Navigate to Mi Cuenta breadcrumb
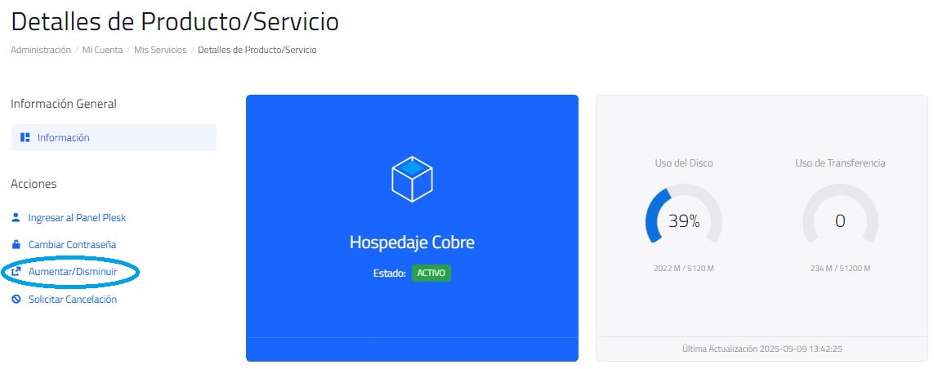Screen dimensions: 934x369 click(x=102, y=50)
